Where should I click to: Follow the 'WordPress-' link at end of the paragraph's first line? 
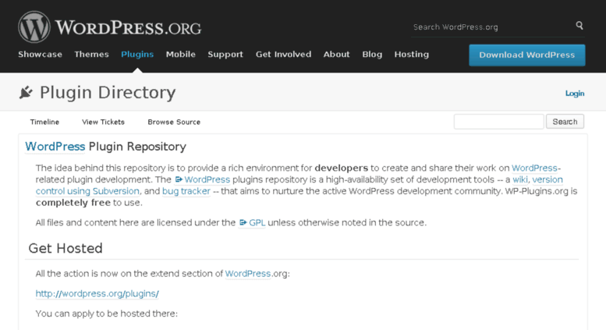coord(536,168)
